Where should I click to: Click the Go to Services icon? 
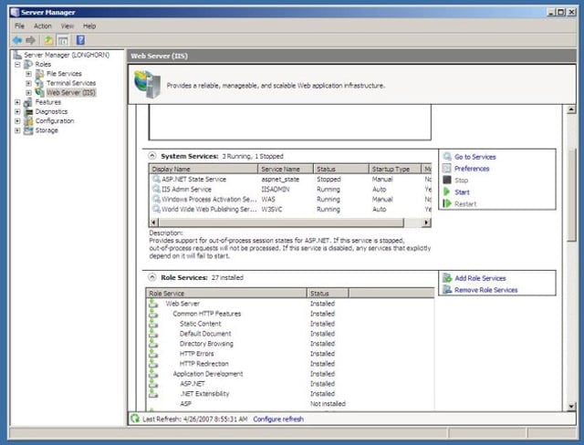[x=447, y=157]
